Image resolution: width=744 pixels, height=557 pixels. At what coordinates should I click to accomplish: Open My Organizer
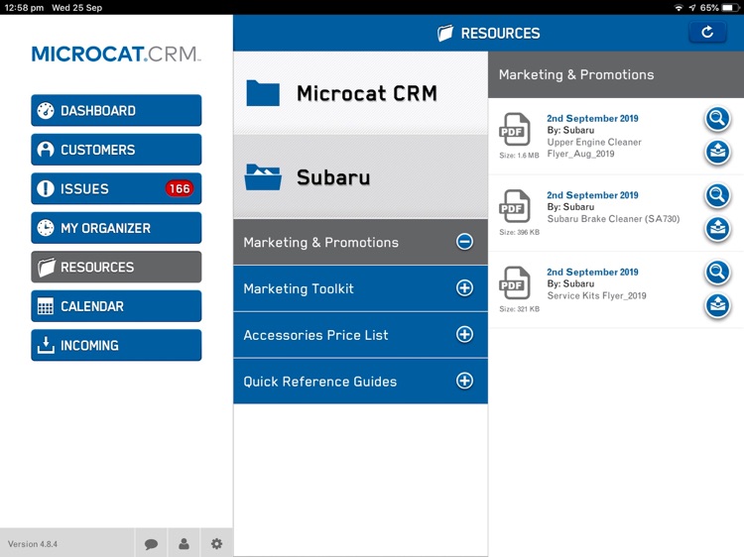tap(116, 228)
